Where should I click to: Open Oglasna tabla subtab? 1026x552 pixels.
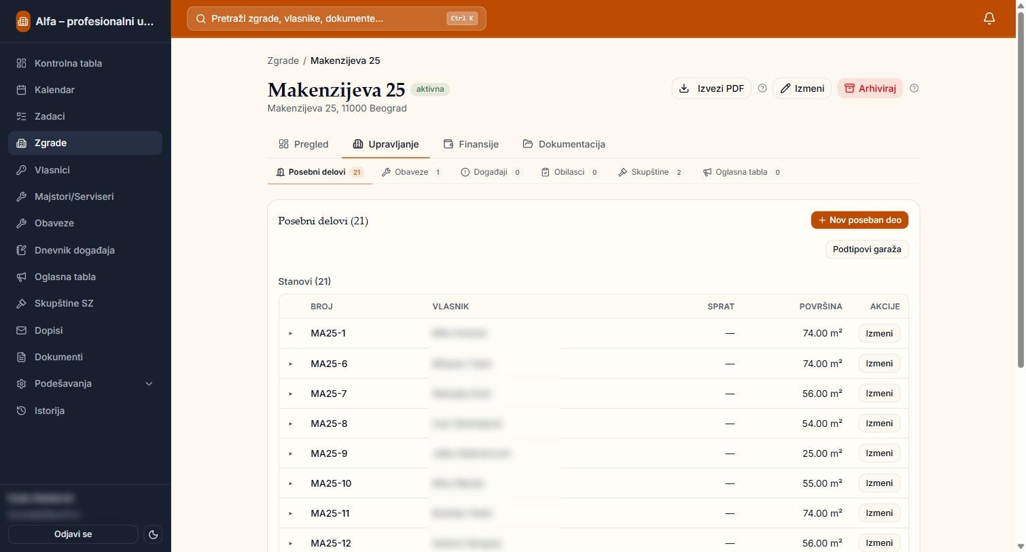point(742,172)
